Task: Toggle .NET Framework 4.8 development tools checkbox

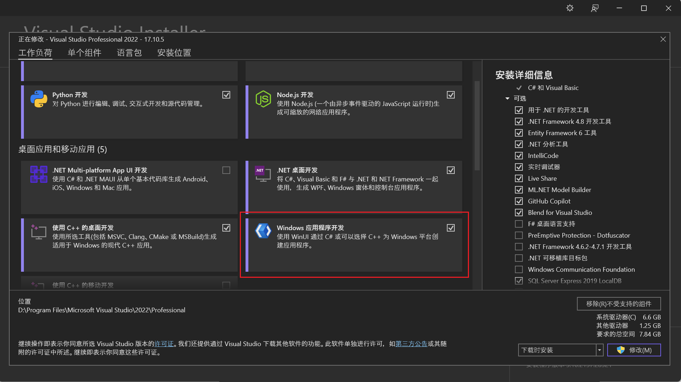Action: [x=519, y=121]
